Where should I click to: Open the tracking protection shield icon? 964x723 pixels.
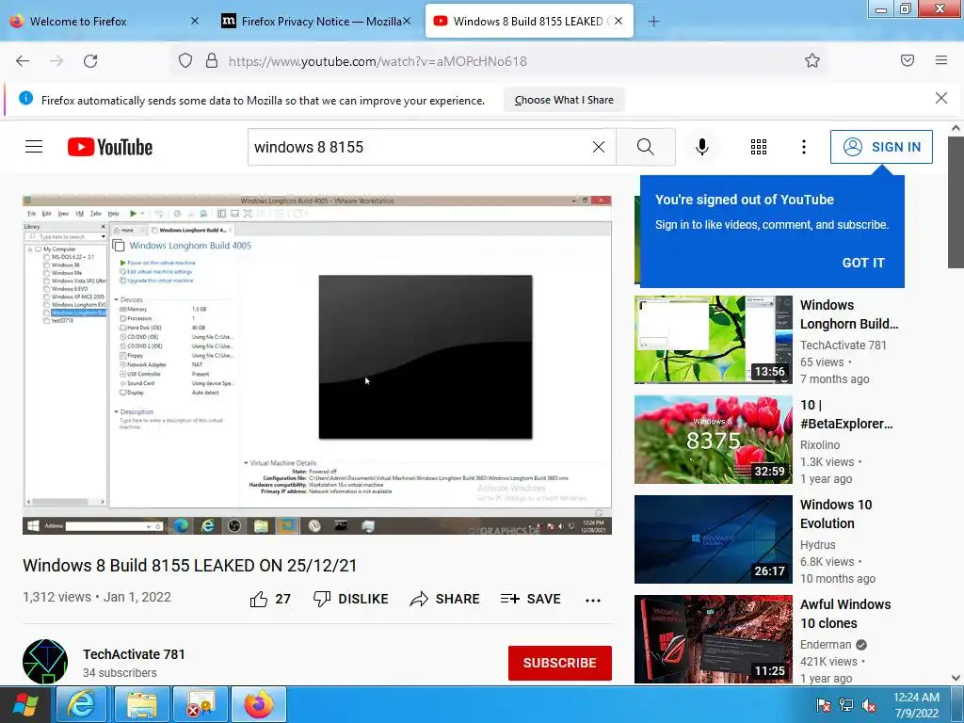point(185,60)
